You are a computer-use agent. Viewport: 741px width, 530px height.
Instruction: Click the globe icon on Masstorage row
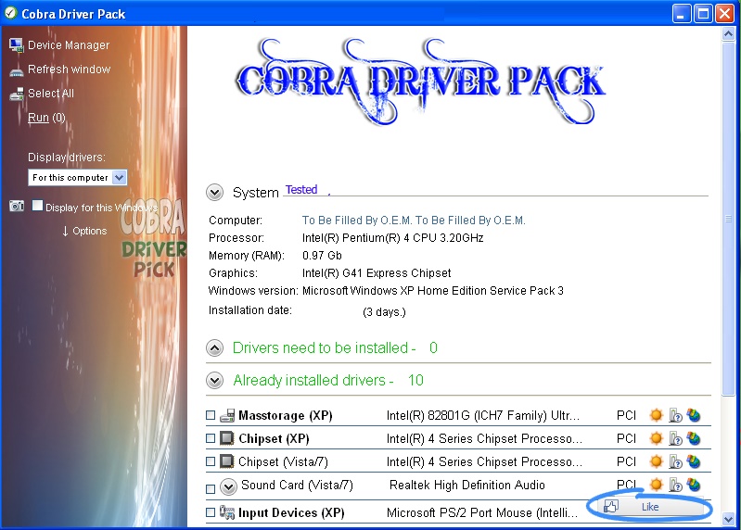point(694,415)
